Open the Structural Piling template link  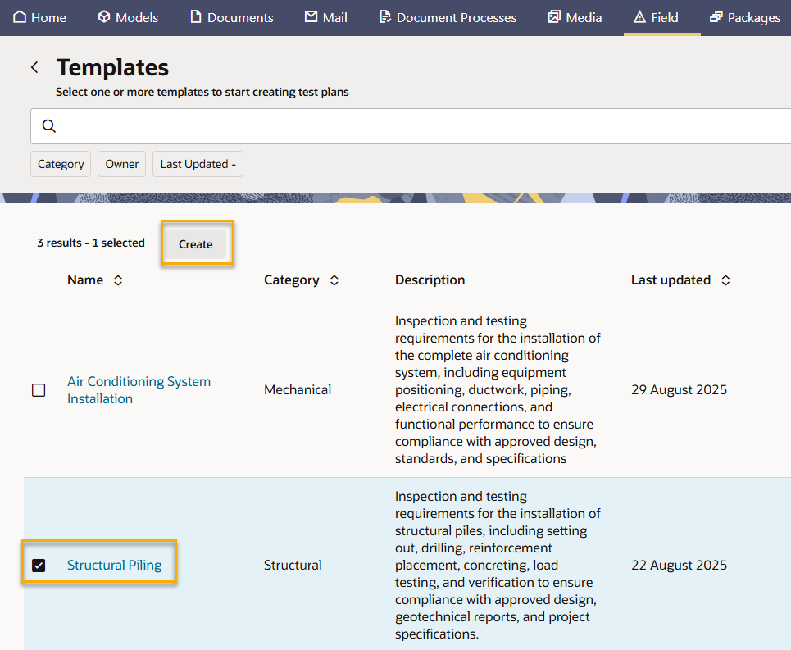pos(114,566)
